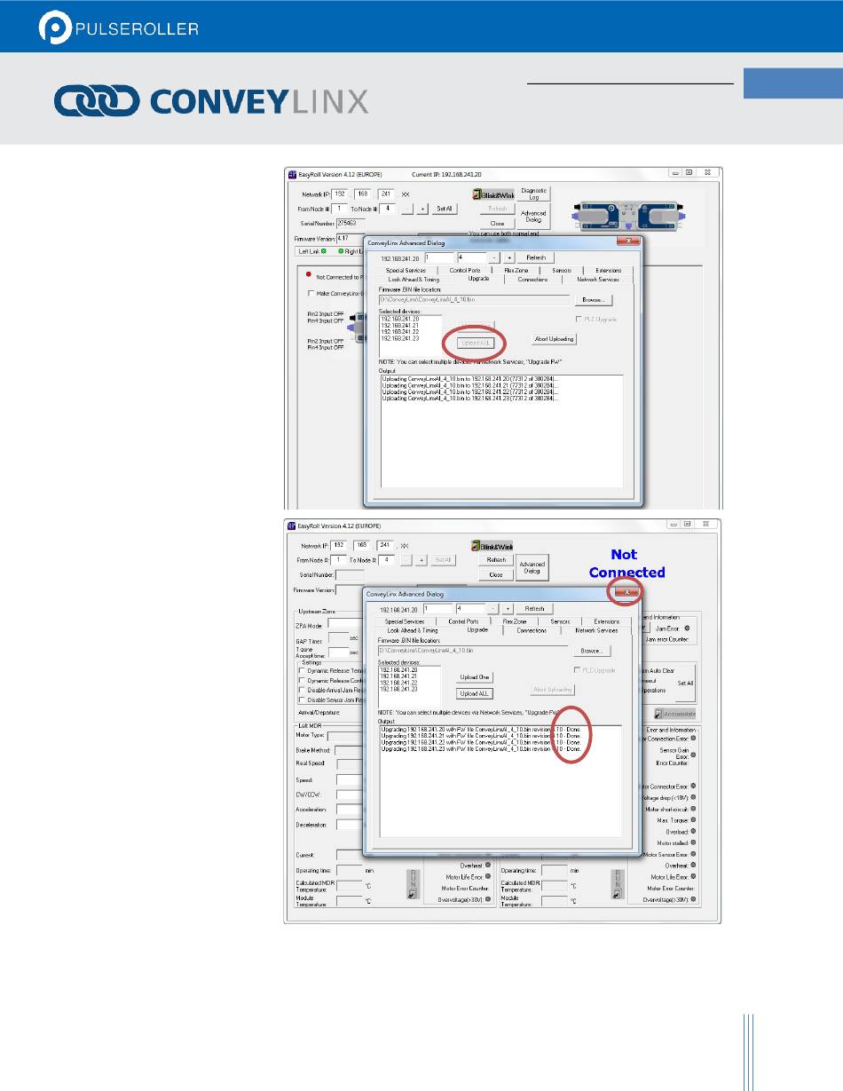Open Connections tab in the uploading dialog

533,279
